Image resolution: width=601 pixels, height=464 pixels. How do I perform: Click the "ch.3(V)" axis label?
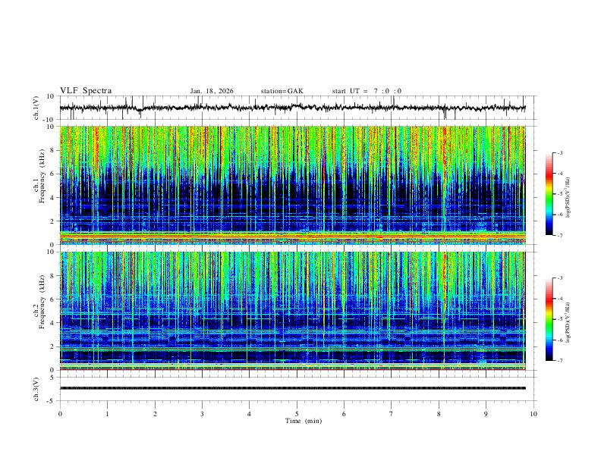[x=36, y=389]
